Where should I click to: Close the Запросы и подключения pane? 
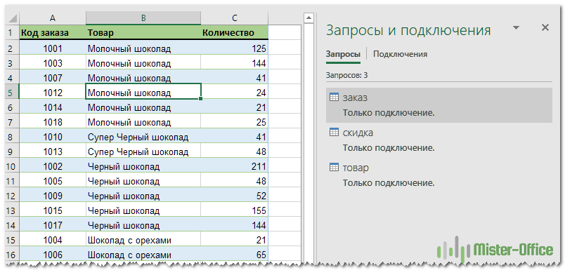click(545, 27)
